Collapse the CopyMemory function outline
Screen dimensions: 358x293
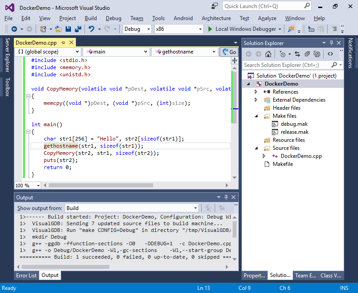(28, 96)
